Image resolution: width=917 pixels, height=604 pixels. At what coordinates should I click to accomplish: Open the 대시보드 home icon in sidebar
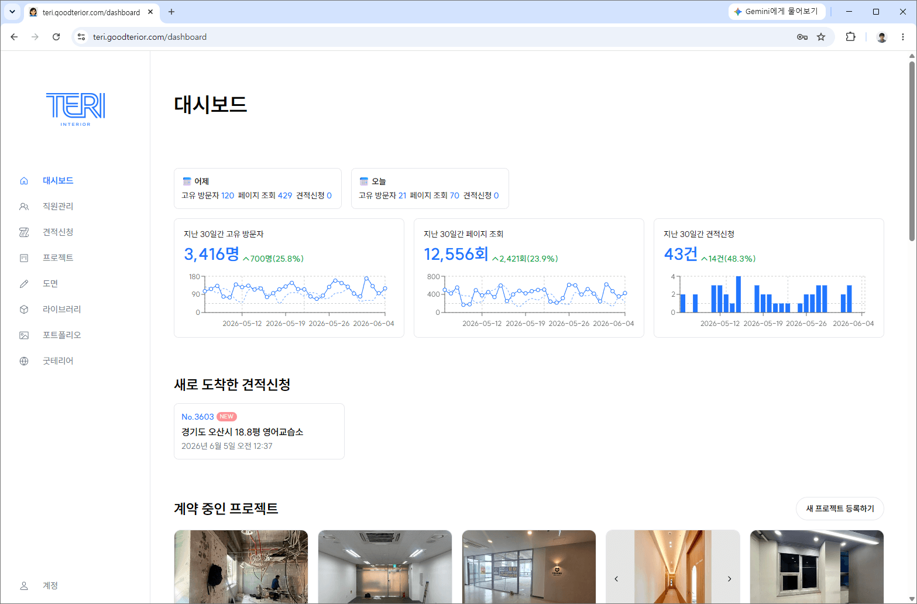[x=24, y=181]
